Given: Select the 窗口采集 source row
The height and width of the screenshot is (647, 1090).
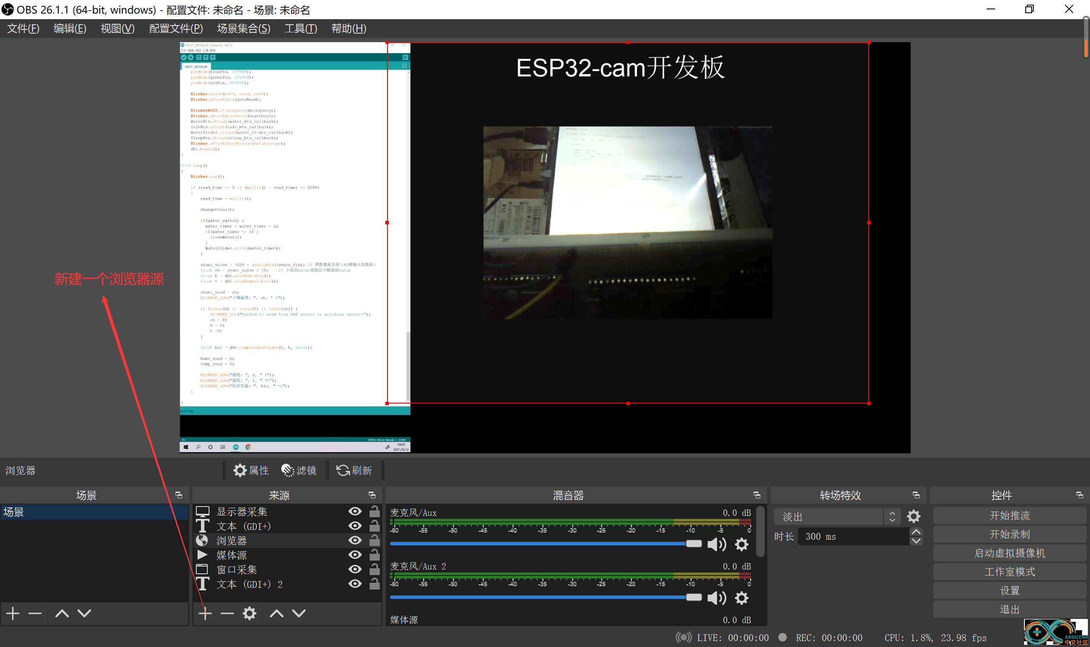Looking at the screenshot, I should tap(287, 569).
